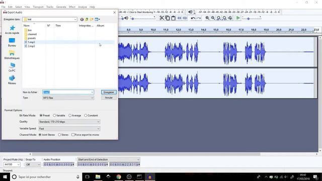Sort by Nom column header

[26, 26]
